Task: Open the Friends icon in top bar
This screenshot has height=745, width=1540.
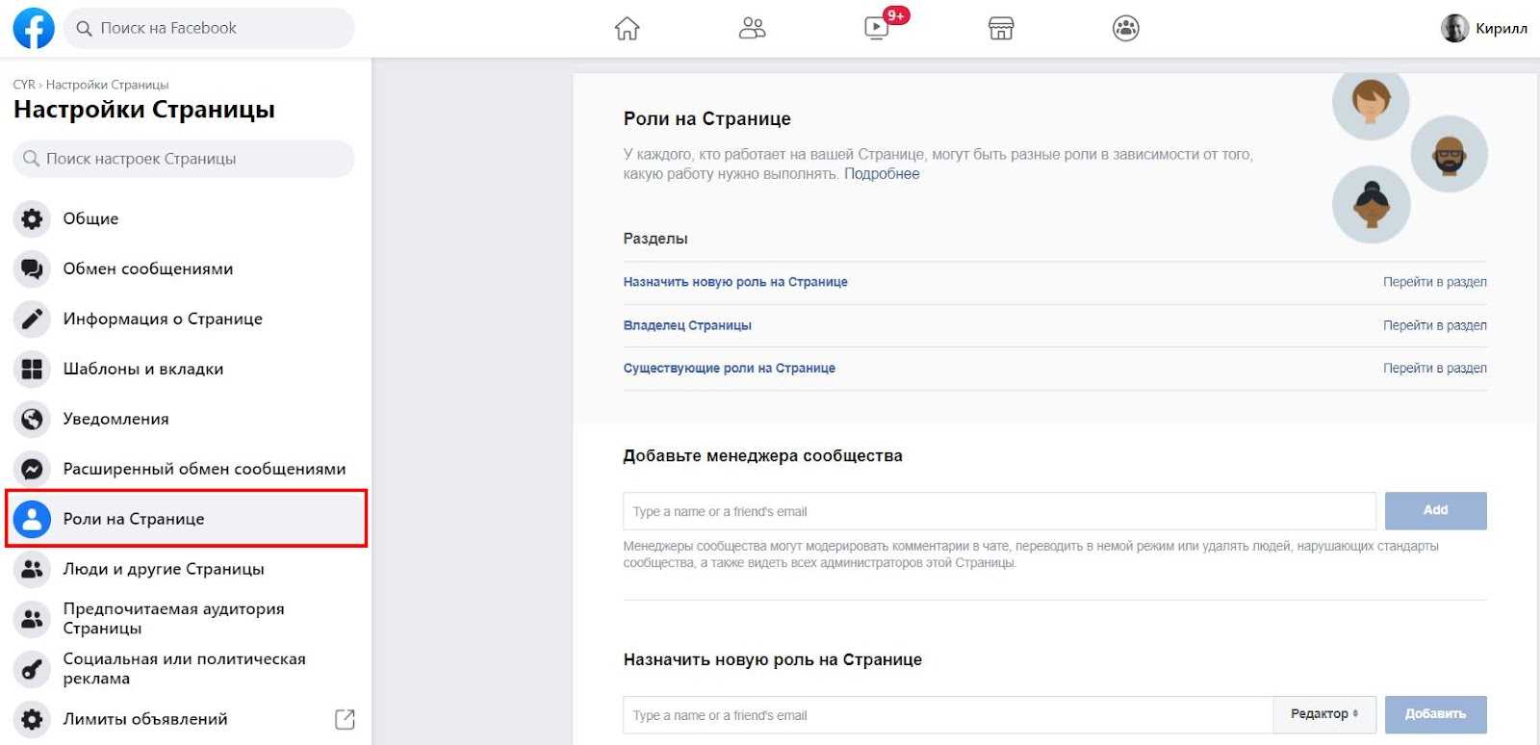Action: (x=752, y=28)
